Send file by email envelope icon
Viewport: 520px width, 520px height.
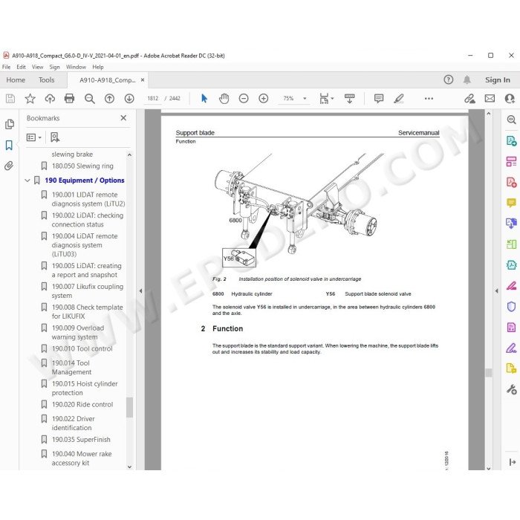coord(490,99)
